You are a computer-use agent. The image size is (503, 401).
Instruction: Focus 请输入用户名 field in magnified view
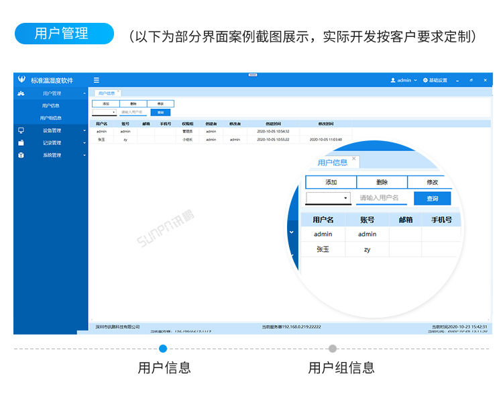(382, 198)
